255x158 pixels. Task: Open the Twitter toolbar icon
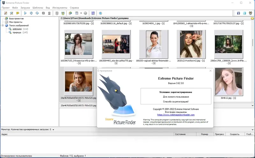[244, 13]
